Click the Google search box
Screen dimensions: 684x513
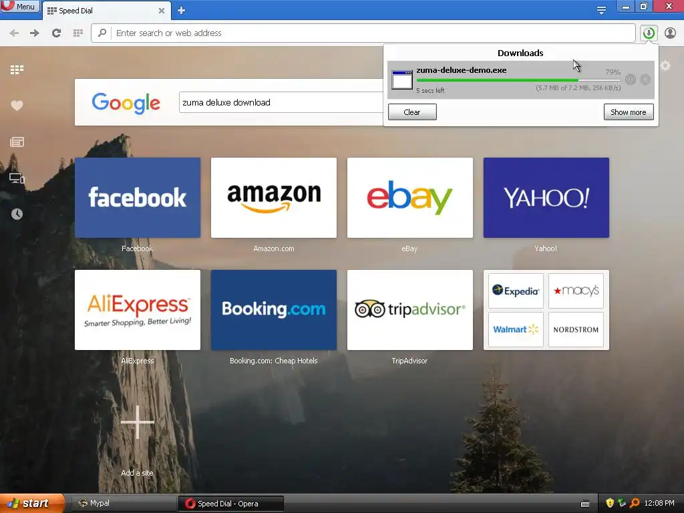[281, 102]
